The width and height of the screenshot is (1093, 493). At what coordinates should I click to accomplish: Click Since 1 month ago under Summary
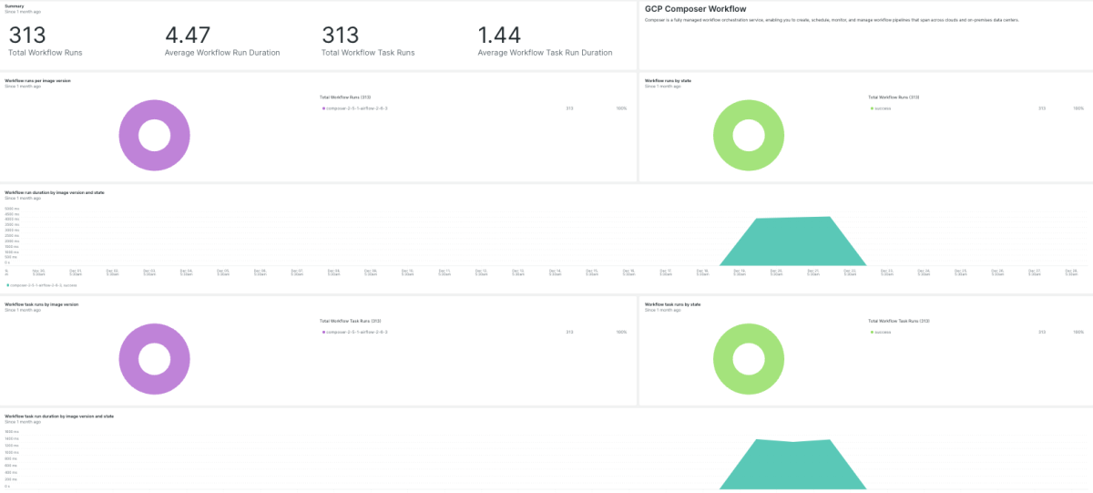(x=23, y=12)
